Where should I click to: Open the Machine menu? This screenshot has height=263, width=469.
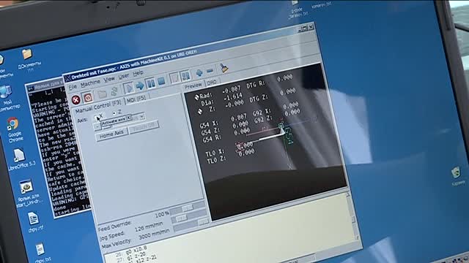pos(90,83)
